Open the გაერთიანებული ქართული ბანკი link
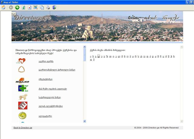Screen dimensions: 194x139 pos(57,70)
